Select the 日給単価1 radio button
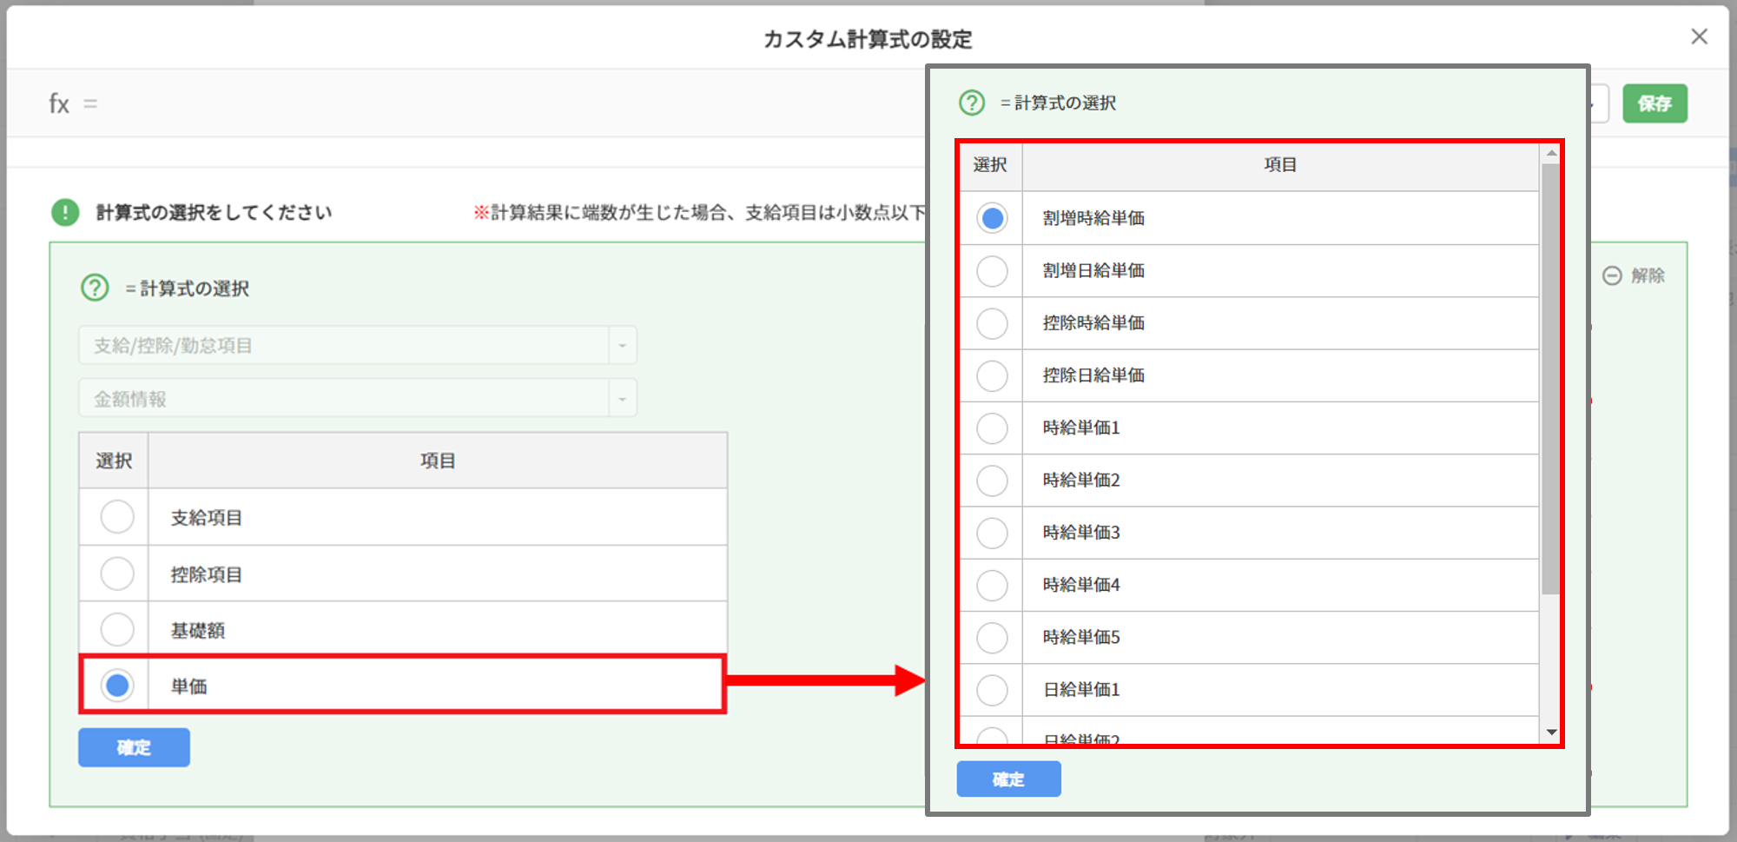This screenshot has height=842, width=1737. point(992,690)
